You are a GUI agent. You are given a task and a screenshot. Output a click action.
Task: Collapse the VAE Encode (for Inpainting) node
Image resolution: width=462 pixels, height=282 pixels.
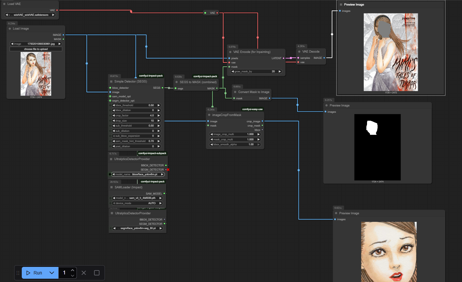coord(230,52)
